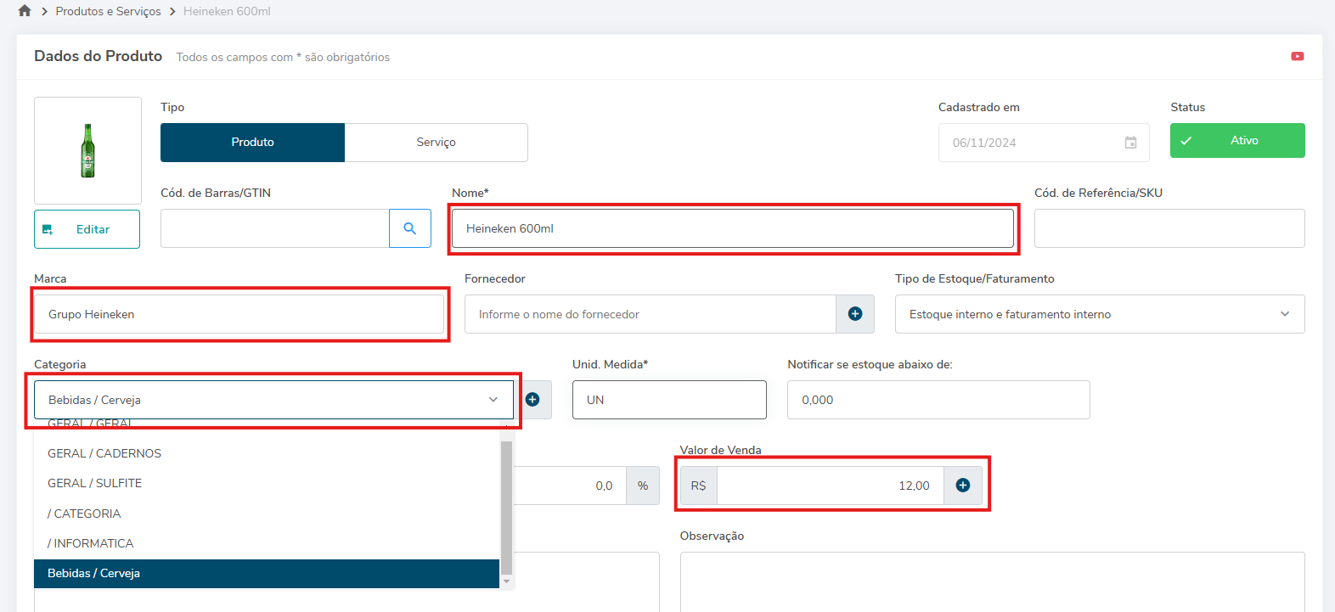Screen dimensions: 1335x612
Task: Choose GERAL / SULFITE category option
Action: (x=267, y=483)
